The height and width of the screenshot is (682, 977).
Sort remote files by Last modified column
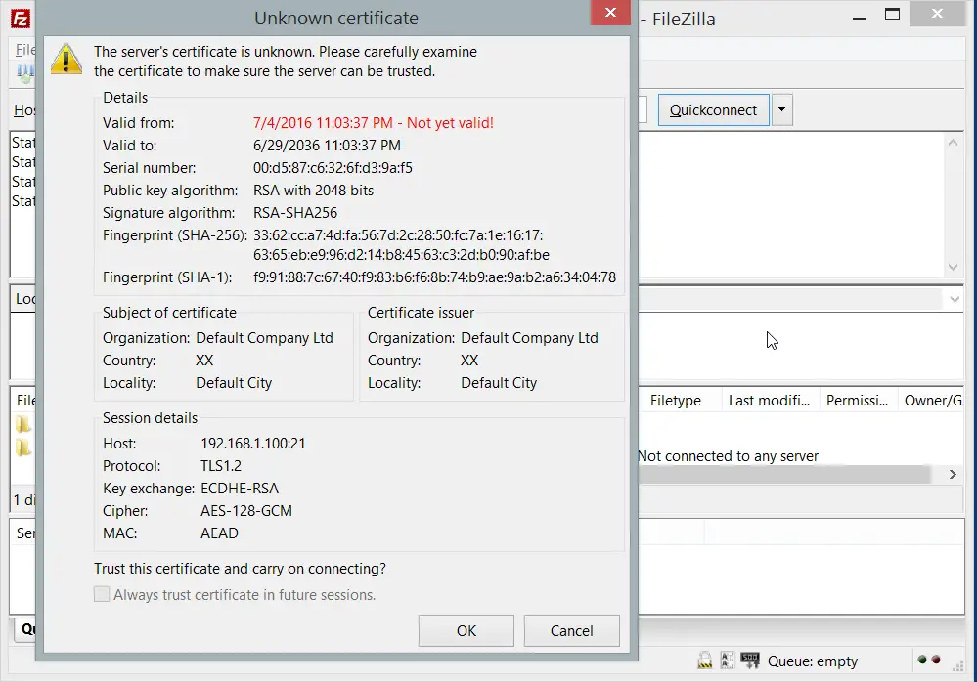click(770, 401)
